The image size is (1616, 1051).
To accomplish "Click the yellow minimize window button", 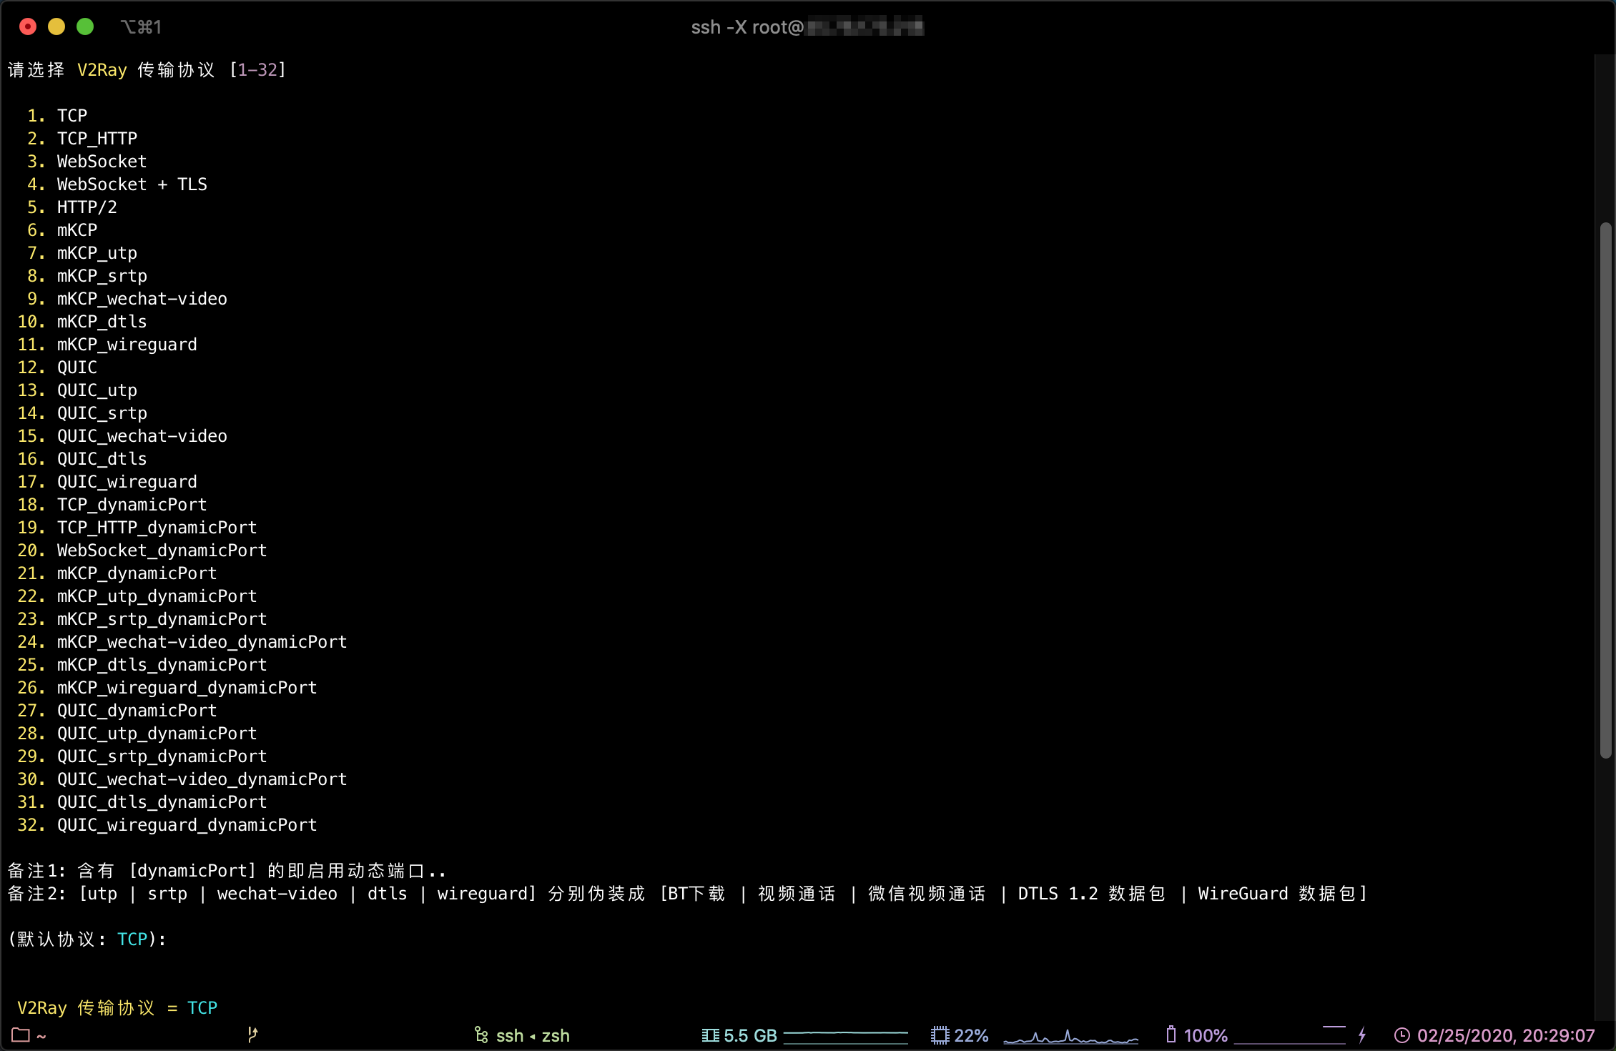I will click(x=56, y=26).
